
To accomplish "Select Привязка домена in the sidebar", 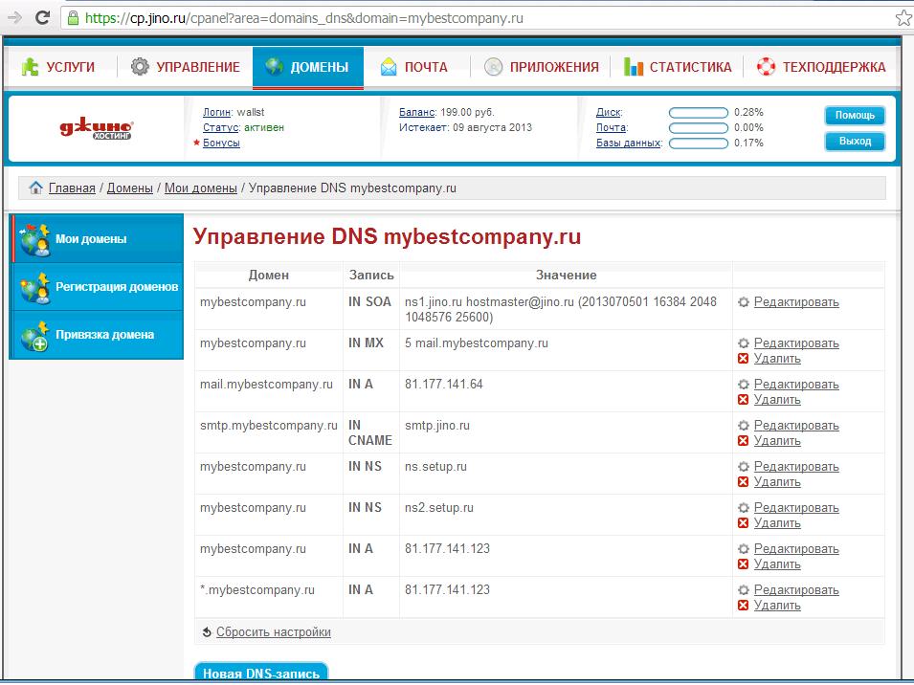I will coord(98,336).
